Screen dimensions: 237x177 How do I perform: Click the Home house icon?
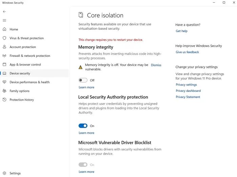[x=4, y=29]
